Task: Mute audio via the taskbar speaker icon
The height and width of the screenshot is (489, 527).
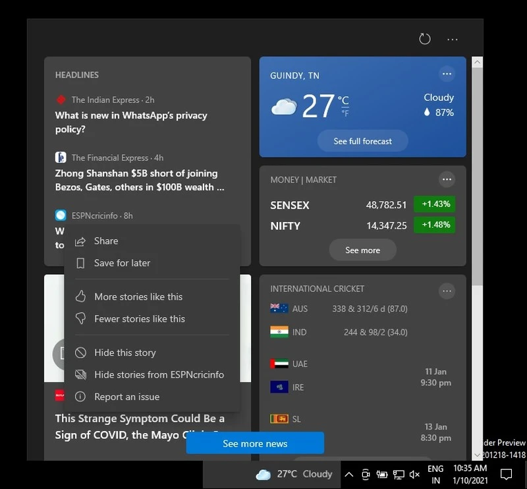Action: (x=414, y=474)
